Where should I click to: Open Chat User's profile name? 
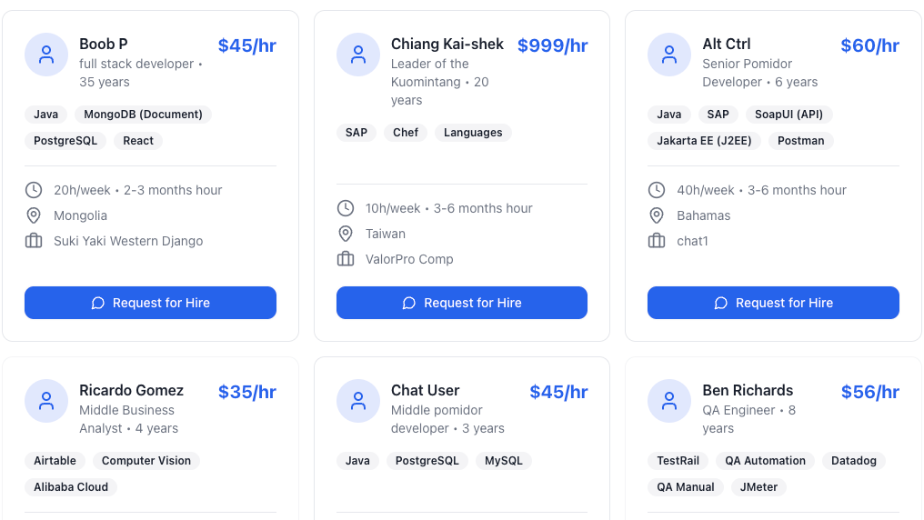pos(426,390)
